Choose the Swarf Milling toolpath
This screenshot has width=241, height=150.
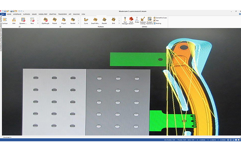click(95, 21)
